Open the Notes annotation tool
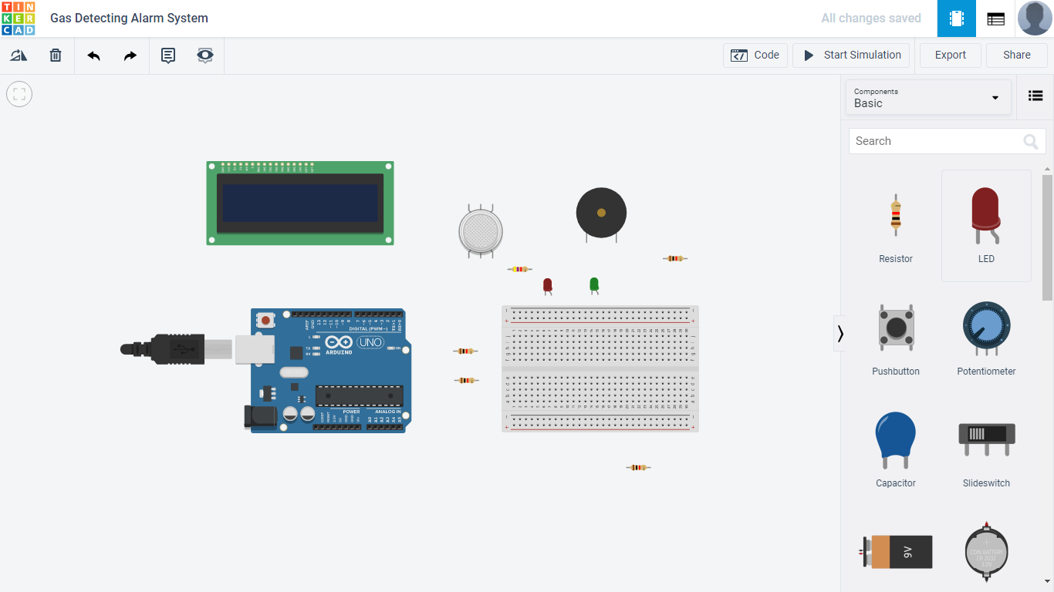1054x592 pixels. click(167, 55)
